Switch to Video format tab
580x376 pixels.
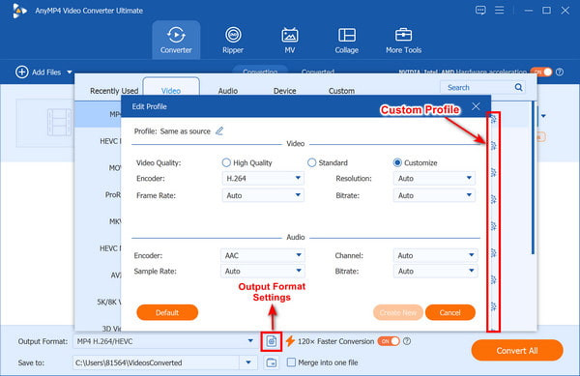(x=171, y=91)
